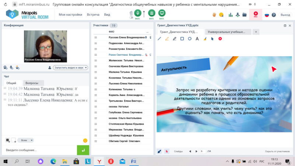Open Yandex Browser on taskbar

(x=99, y=161)
